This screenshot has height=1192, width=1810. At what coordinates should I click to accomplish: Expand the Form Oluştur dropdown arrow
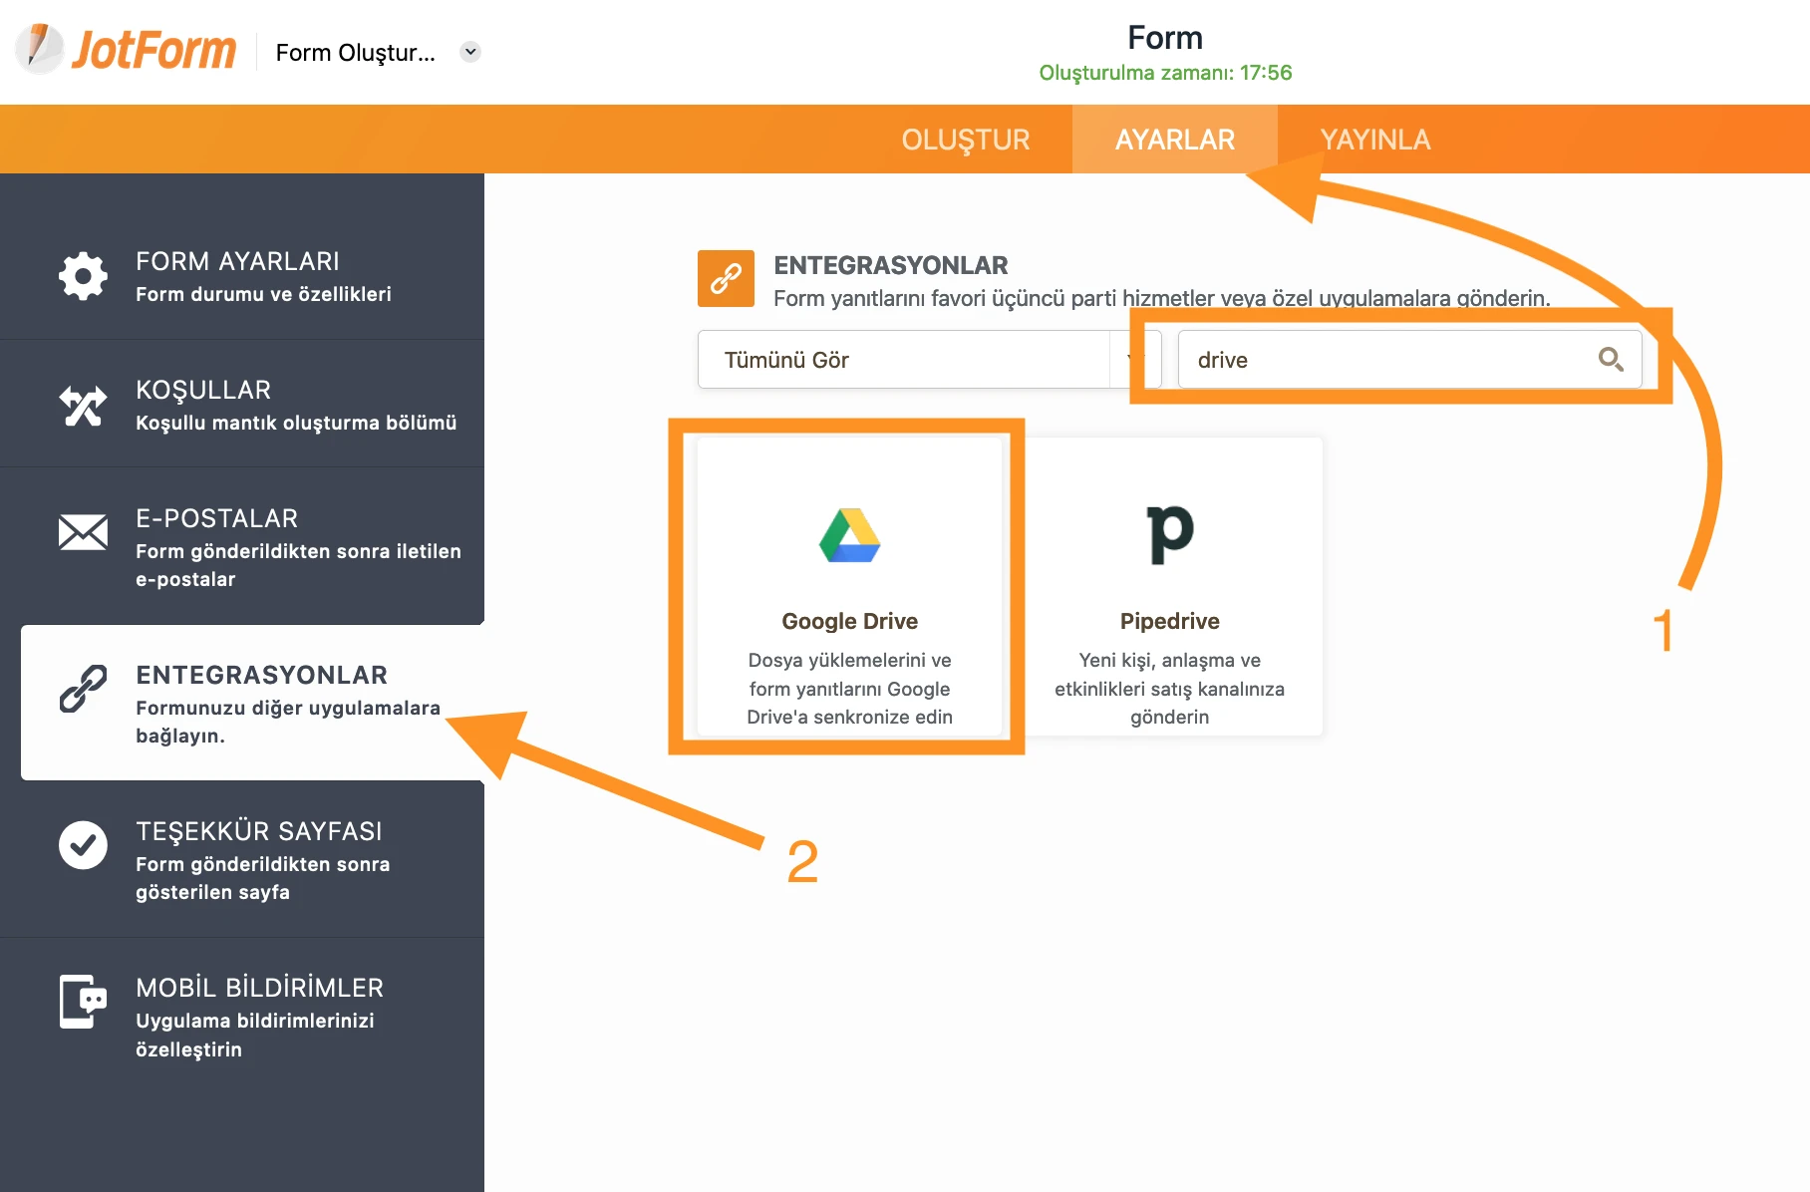(x=470, y=52)
